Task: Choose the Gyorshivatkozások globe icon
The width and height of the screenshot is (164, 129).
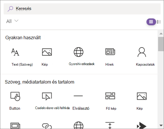Action: [78, 52]
